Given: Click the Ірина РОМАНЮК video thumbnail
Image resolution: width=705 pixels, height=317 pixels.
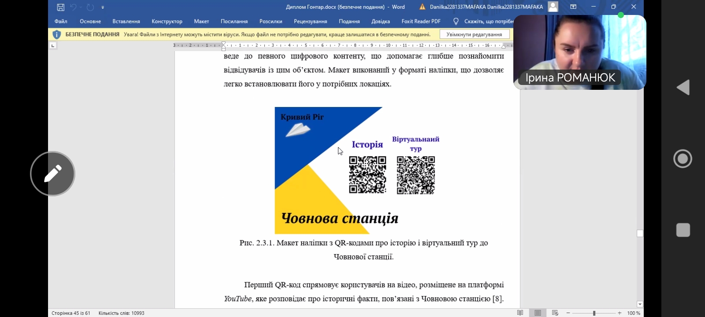Looking at the screenshot, I should click(580, 52).
